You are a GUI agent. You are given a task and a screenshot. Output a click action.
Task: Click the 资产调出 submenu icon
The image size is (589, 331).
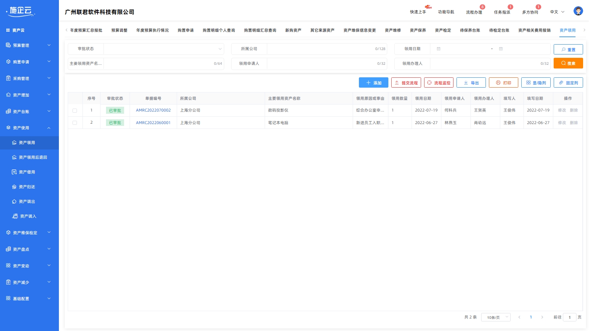coord(14,201)
